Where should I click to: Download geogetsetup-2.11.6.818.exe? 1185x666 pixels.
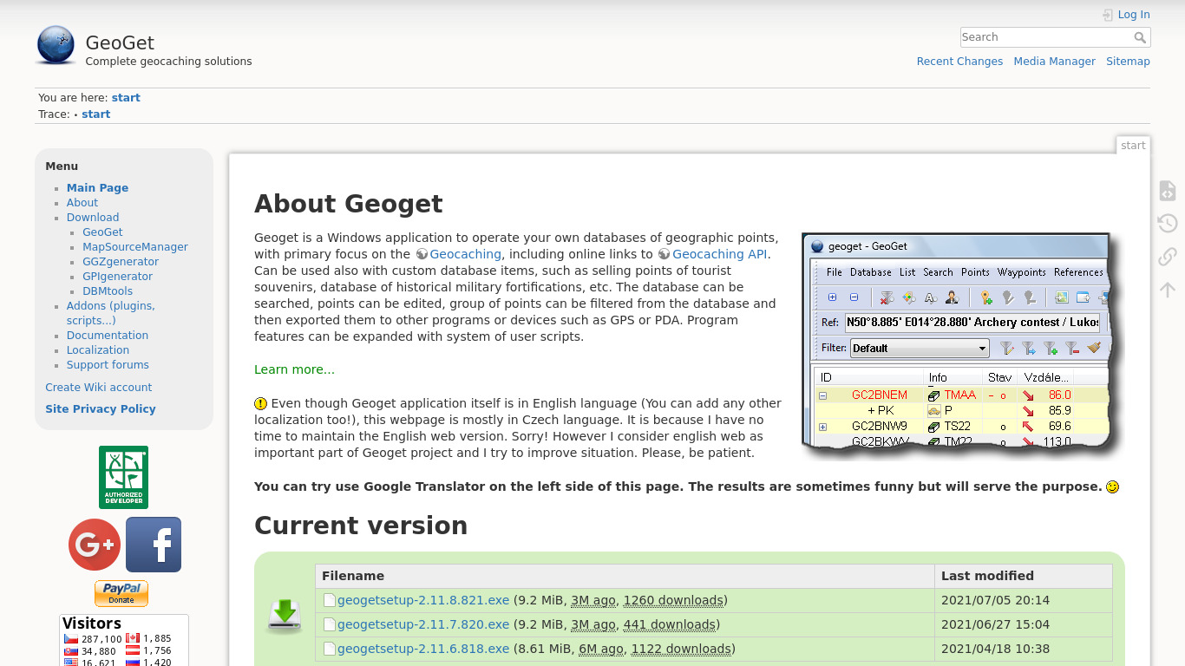(x=423, y=649)
